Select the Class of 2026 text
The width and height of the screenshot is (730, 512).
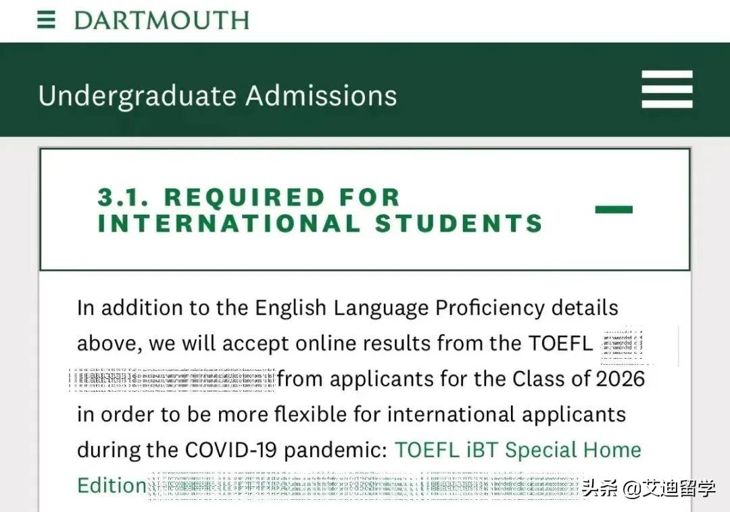click(x=579, y=379)
